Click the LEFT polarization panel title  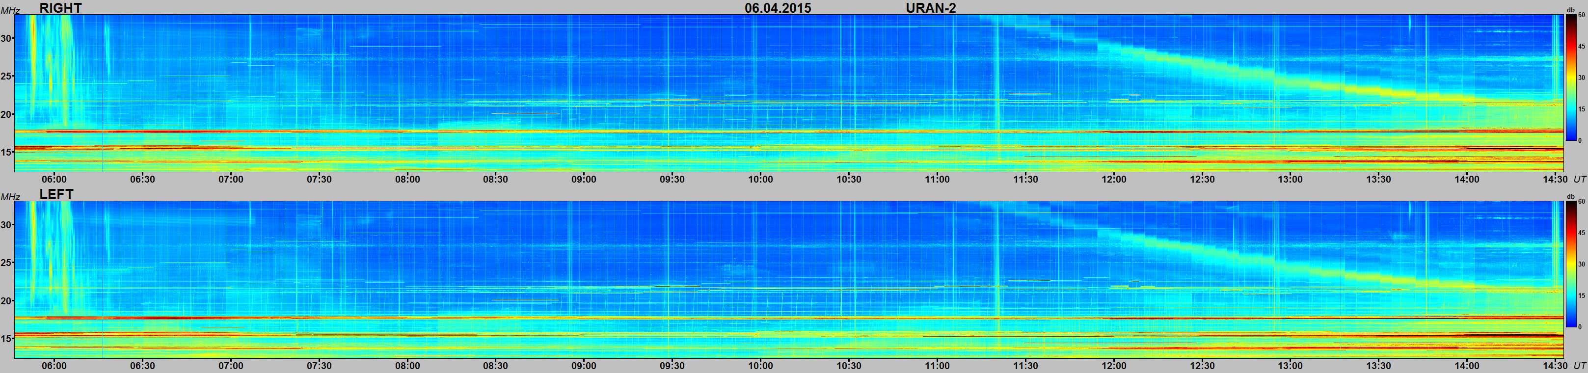[57, 193]
